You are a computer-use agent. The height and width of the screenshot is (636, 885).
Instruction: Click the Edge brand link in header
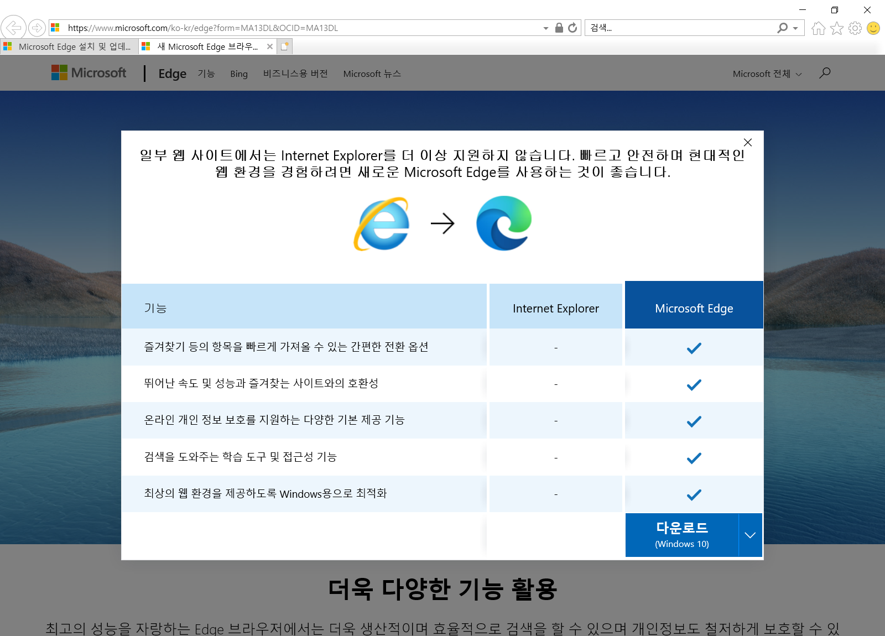tap(173, 74)
